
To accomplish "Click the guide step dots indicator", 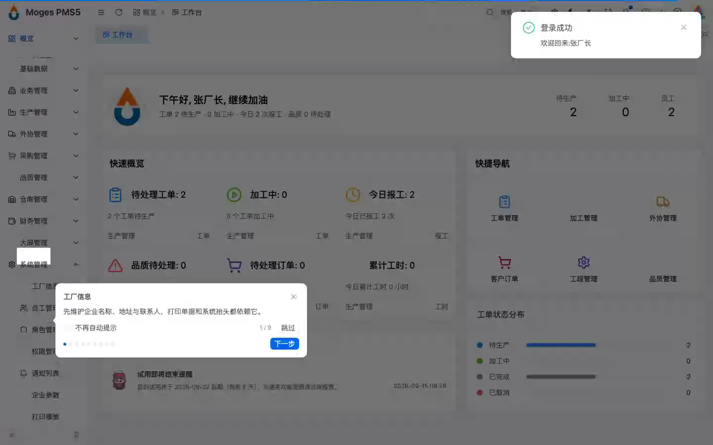I will point(89,344).
